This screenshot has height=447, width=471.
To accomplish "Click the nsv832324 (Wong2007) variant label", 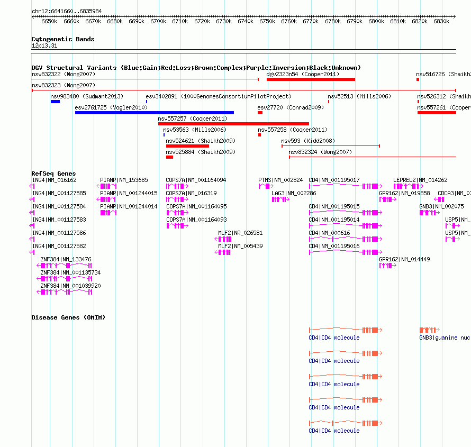I will [x=320, y=152].
